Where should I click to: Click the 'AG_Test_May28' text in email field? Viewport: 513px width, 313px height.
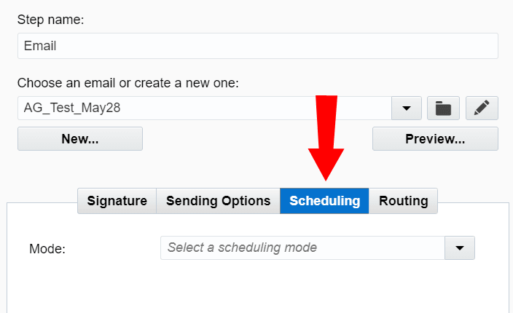(72, 108)
